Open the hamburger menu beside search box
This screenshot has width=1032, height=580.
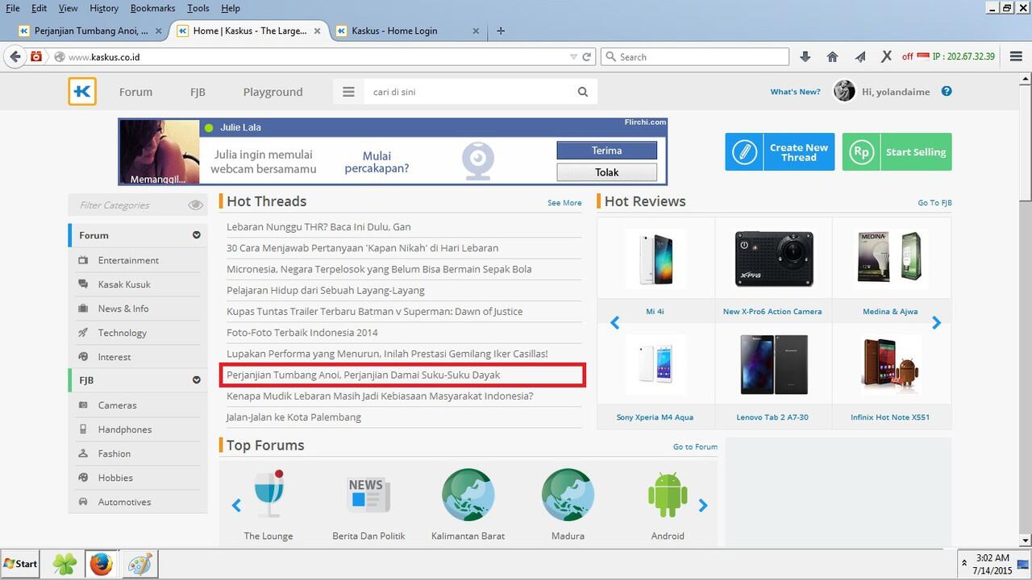click(x=348, y=92)
